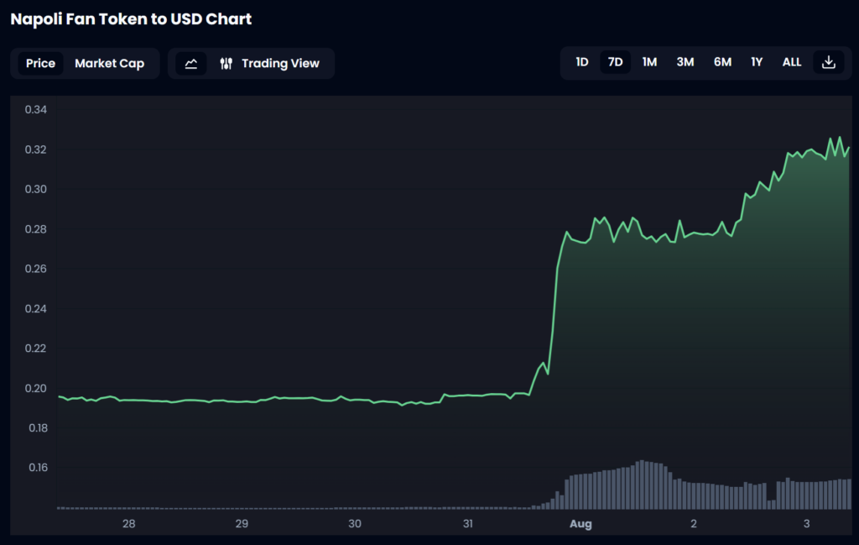Screen dimensions: 859x545
Task: Set chart range to 1M
Action: [649, 62]
